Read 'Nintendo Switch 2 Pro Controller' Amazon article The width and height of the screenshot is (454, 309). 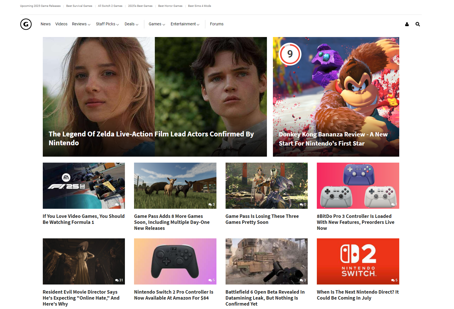click(174, 295)
